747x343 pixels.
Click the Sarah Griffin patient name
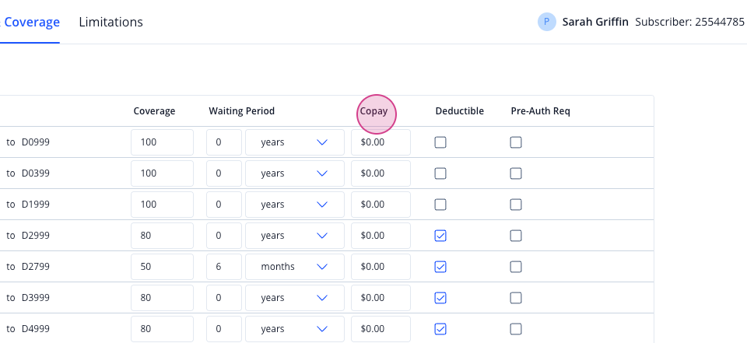click(x=595, y=22)
